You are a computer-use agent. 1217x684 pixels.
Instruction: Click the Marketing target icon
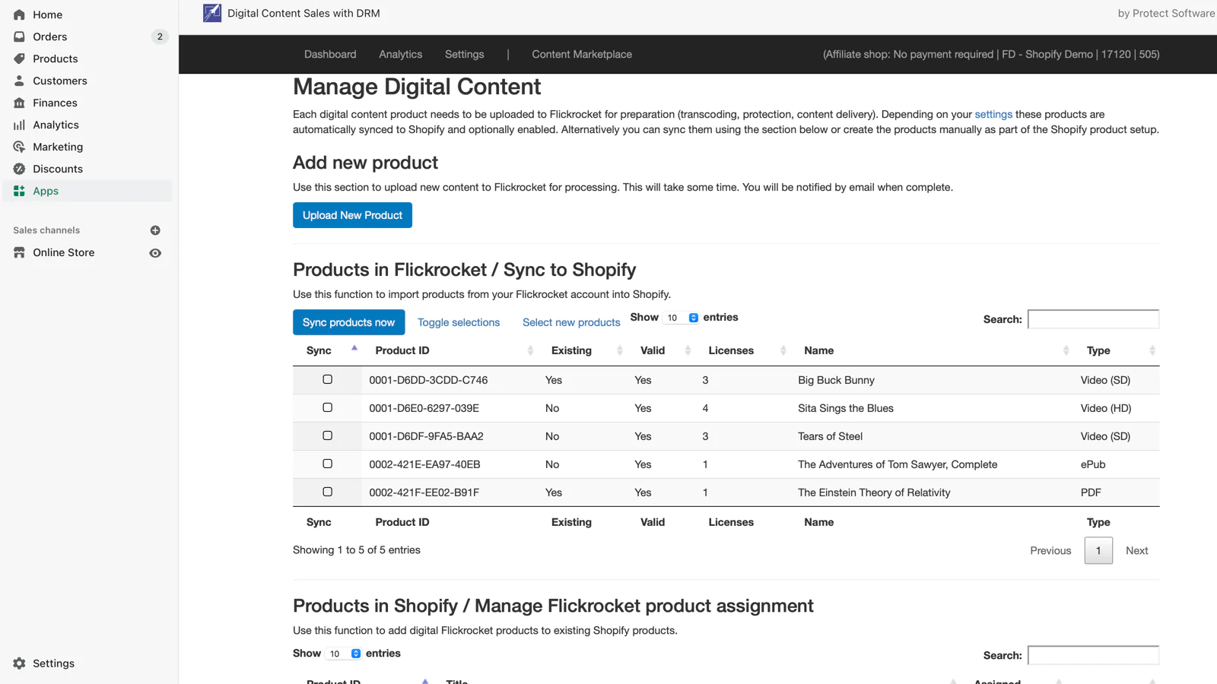pyautogui.click(x=20, y=147)
